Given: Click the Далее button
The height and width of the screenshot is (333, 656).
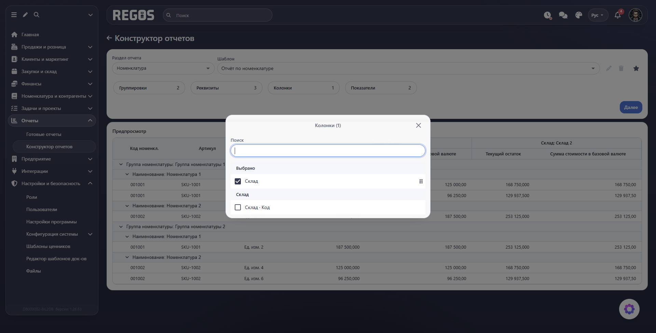Looking at the screenshot, I should (x=631, y=107).
